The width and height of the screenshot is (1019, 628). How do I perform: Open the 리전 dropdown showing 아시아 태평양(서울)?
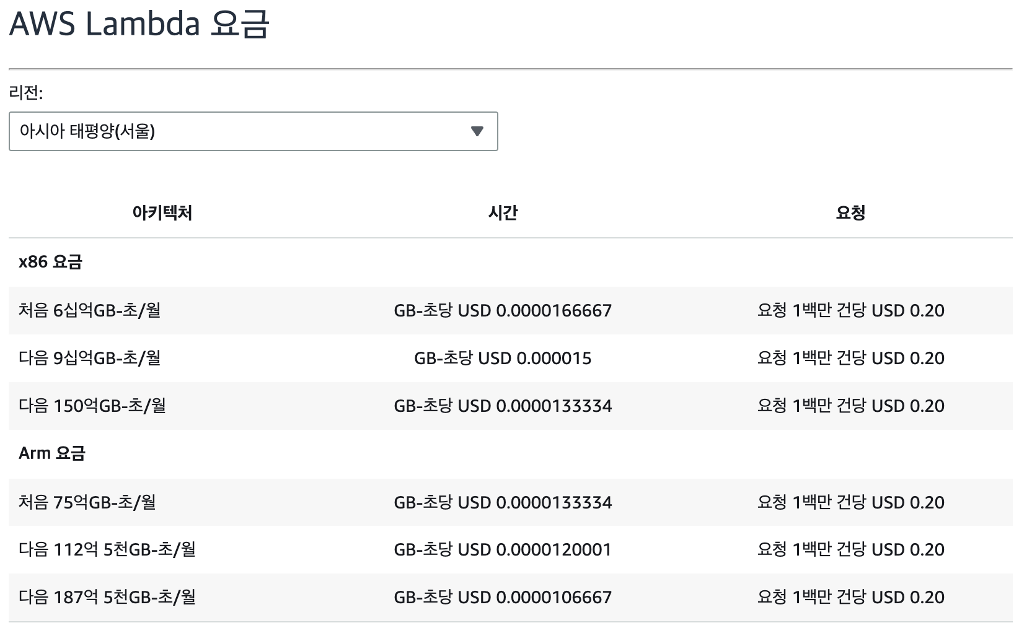253,131
